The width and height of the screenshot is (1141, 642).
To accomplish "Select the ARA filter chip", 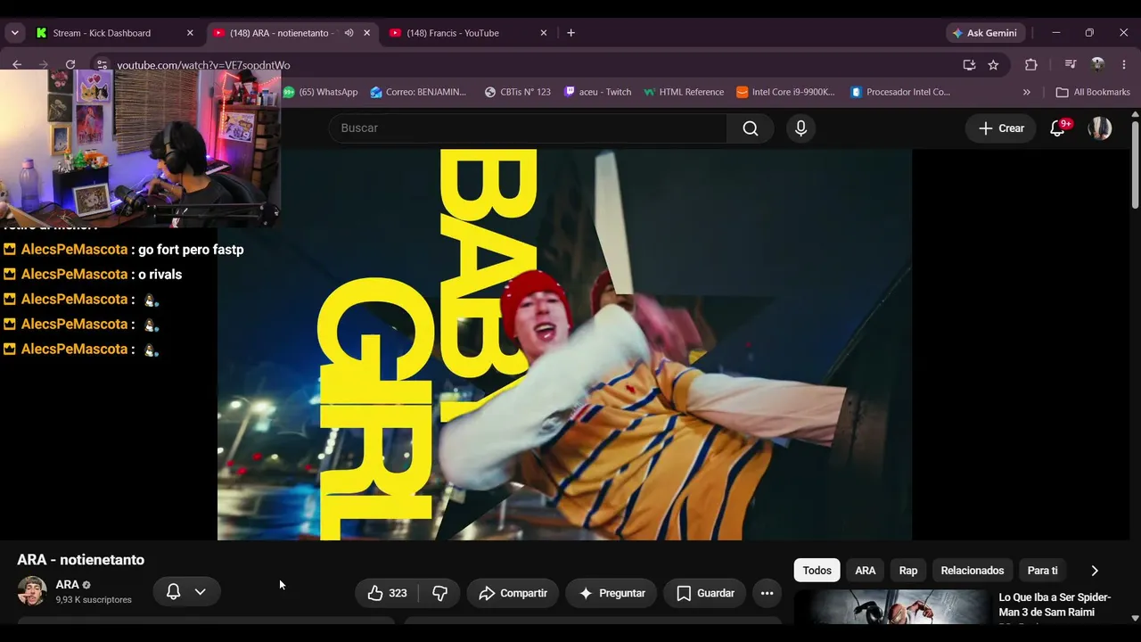I will click(x=866, y=571).
